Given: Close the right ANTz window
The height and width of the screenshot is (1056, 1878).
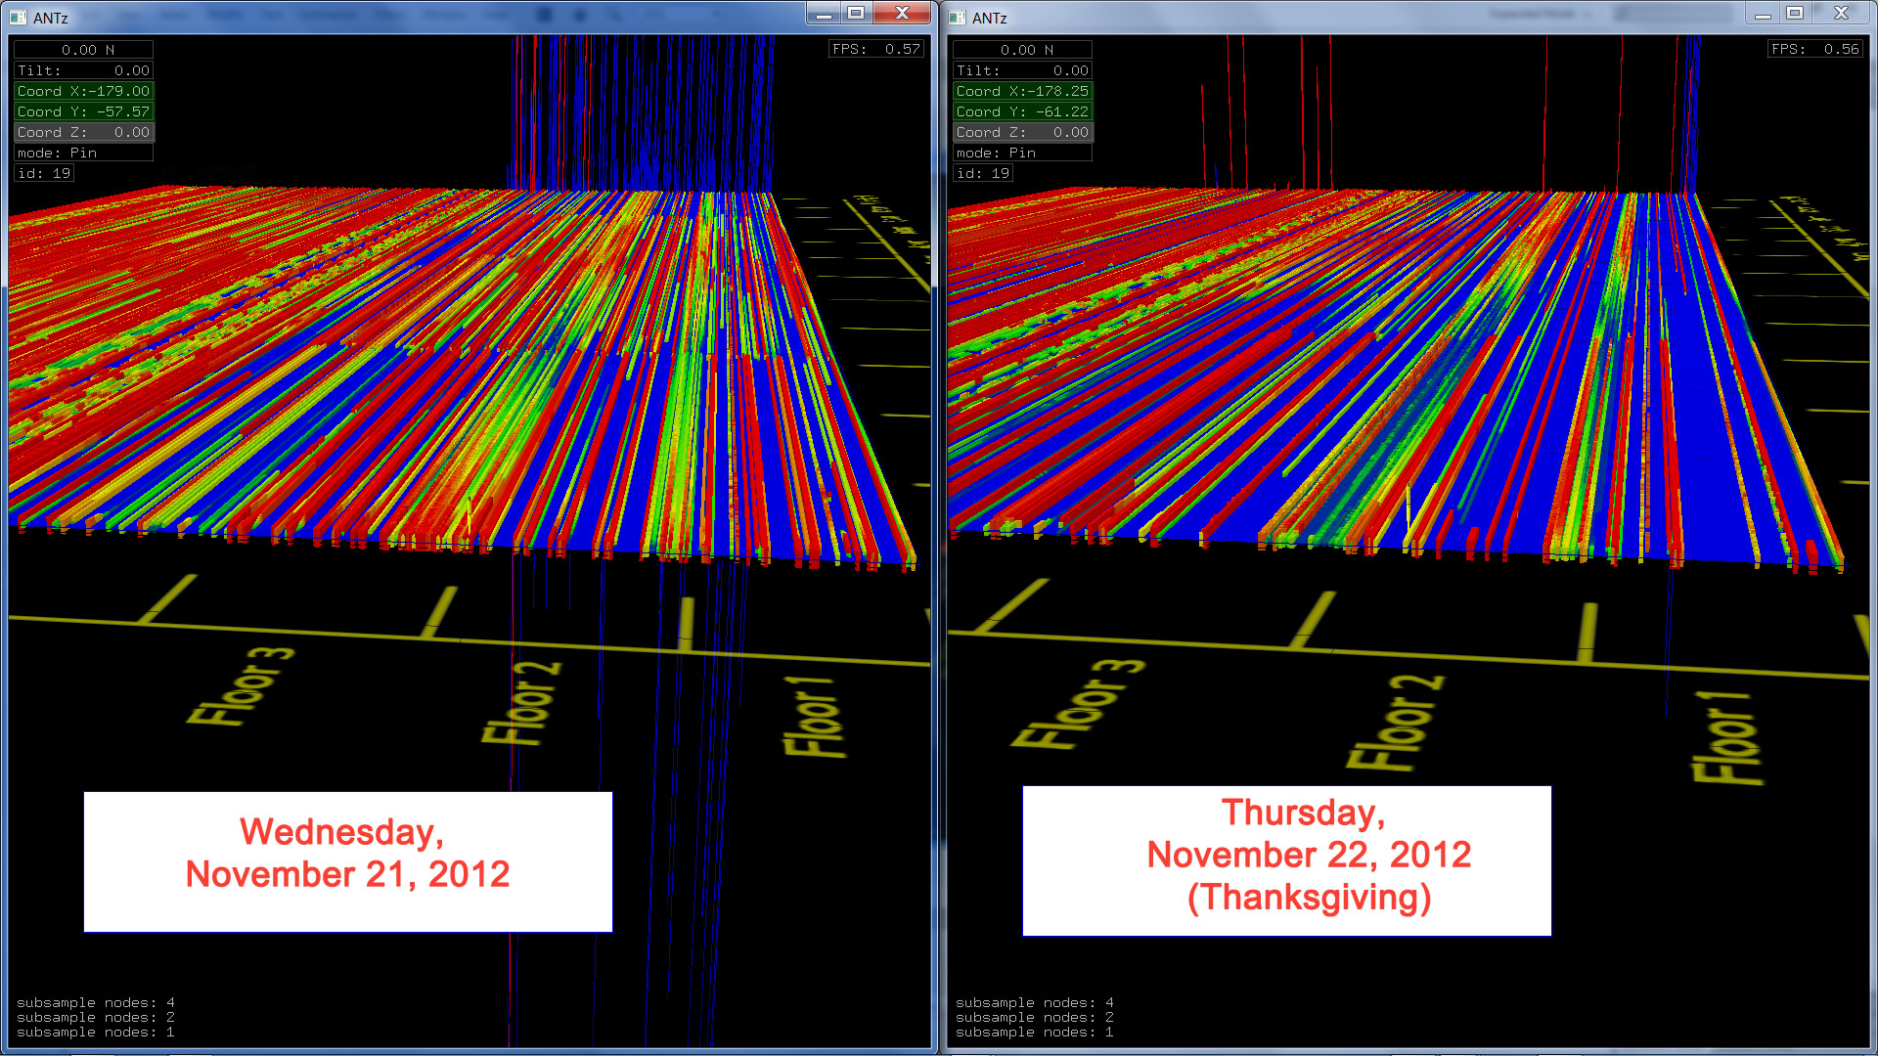Looking at the screenshot, I should pyautogui.click(x=1841, y=13).
